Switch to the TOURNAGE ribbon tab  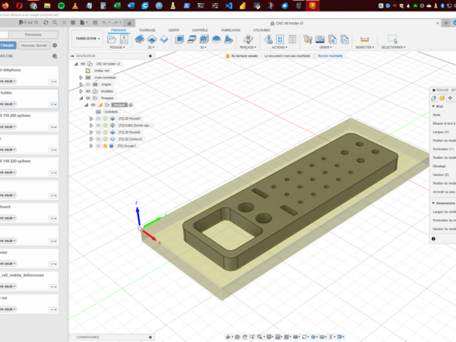147,30
